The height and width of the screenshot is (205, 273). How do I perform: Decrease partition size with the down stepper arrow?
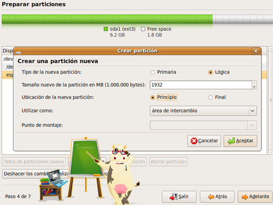pos(254,87)
